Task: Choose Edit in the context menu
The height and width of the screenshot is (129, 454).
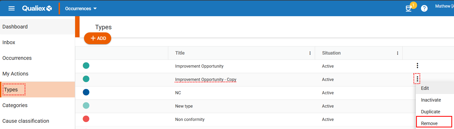Action: tap(425, 88)
